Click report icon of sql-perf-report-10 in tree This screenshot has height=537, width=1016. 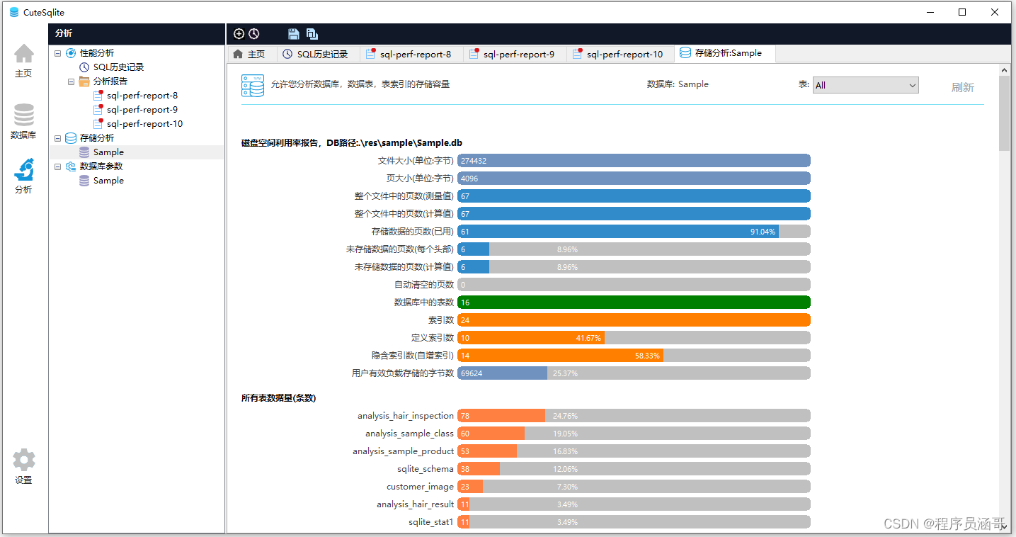98,124
